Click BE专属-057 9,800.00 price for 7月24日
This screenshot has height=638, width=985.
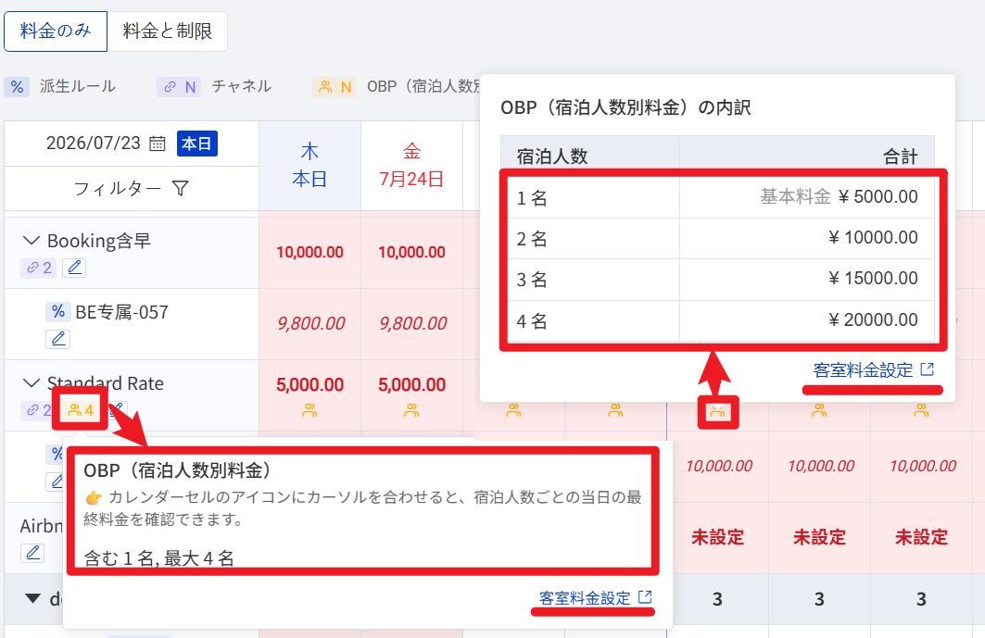pyautogui.click(x=412, y=323)
